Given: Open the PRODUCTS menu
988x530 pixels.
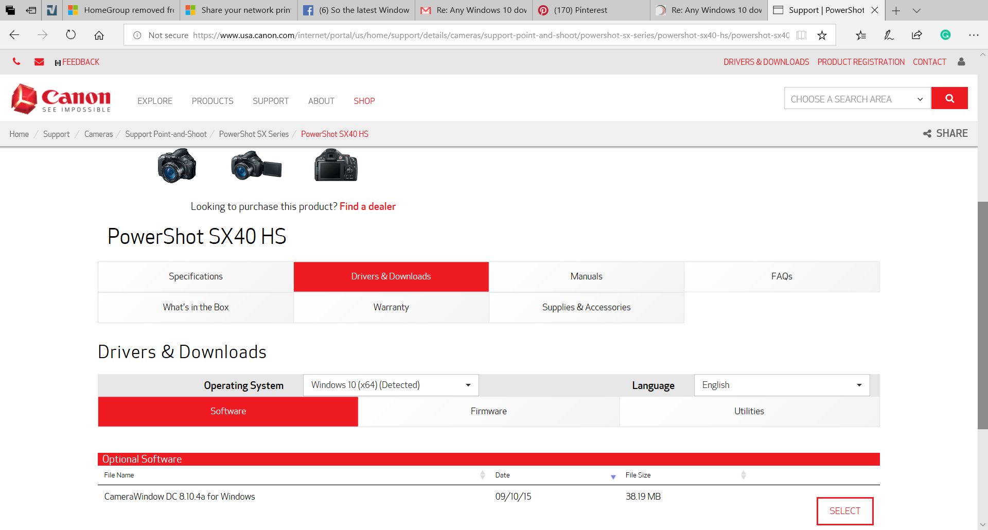Looking at the screenshot, I should pos(212,101).
